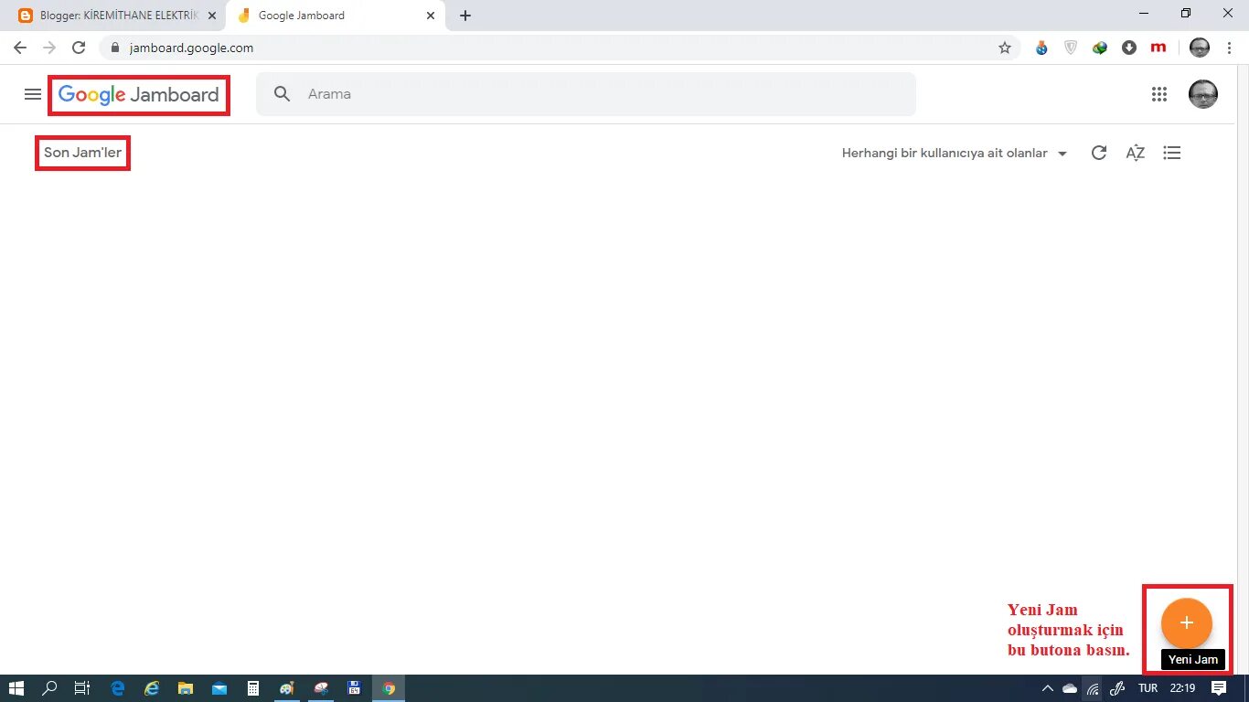Open Windows taskbar search
The width and height of the screenshot is (1249, 702).
49,688
